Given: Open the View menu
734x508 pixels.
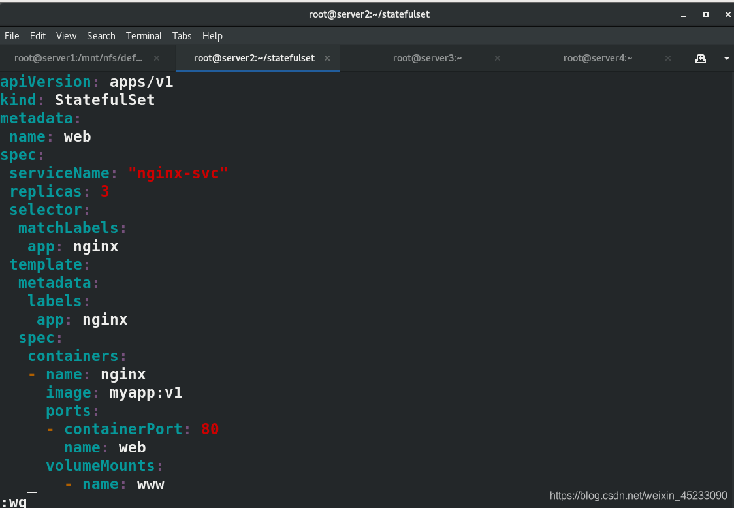Looking at the screenshot, I should pos(66,35).
